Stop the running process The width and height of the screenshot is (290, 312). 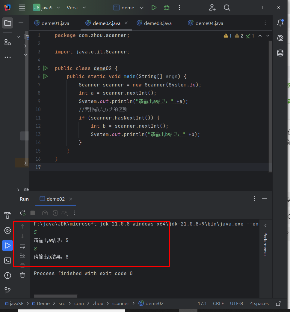point(33,213)
